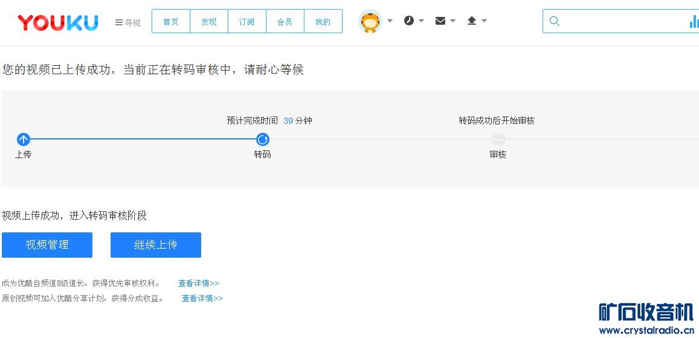
Task: Switch to the 发现 tab
Action: click(x=209, y=22)
